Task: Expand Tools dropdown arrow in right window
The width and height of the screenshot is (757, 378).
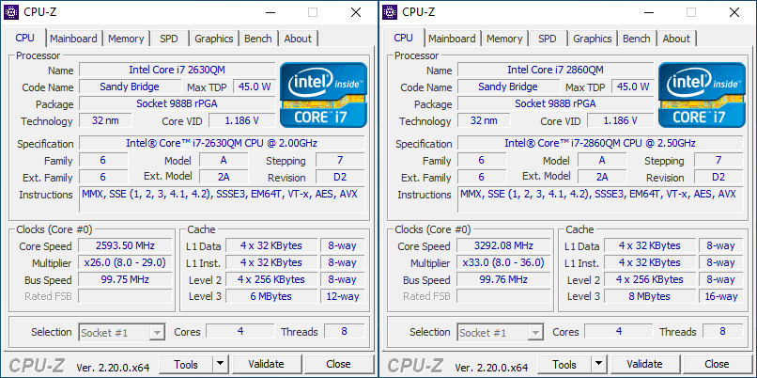Action: pyautogui.click(x=598, y=364)
